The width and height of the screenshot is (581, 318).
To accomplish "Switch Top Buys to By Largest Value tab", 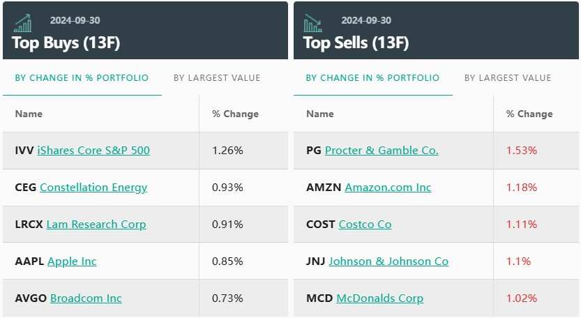I will (217, 78).
